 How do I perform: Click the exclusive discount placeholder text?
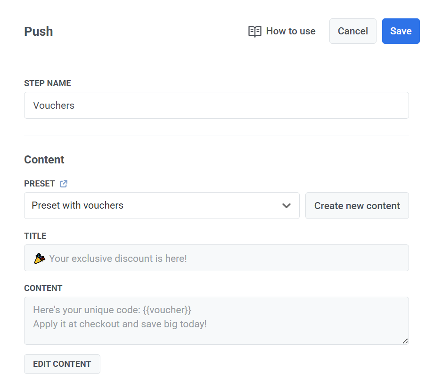click(x=118, y=258)
